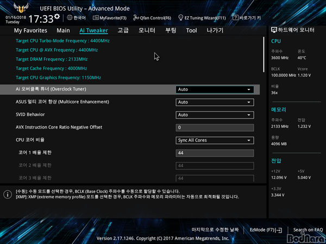Expand the SVID Behavior dropdown

(x=215, y=115)
